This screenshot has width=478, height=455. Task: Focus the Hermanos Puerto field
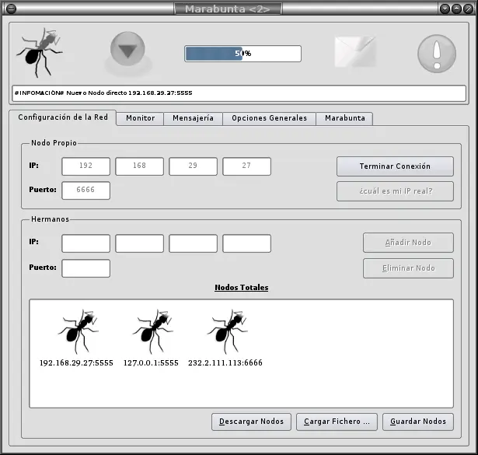[85, 268]
